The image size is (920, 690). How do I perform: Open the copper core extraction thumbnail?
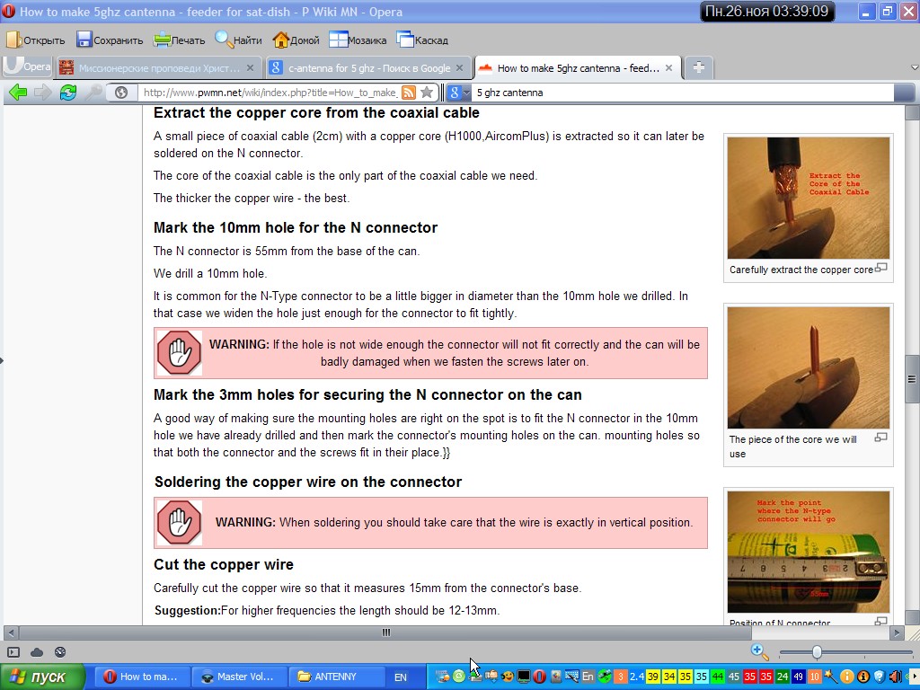(809, 198)
